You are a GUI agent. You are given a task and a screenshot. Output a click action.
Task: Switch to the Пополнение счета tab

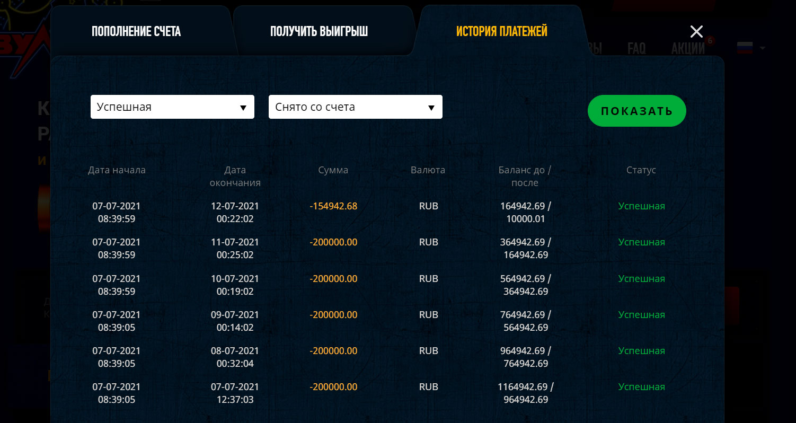(136, 31)
